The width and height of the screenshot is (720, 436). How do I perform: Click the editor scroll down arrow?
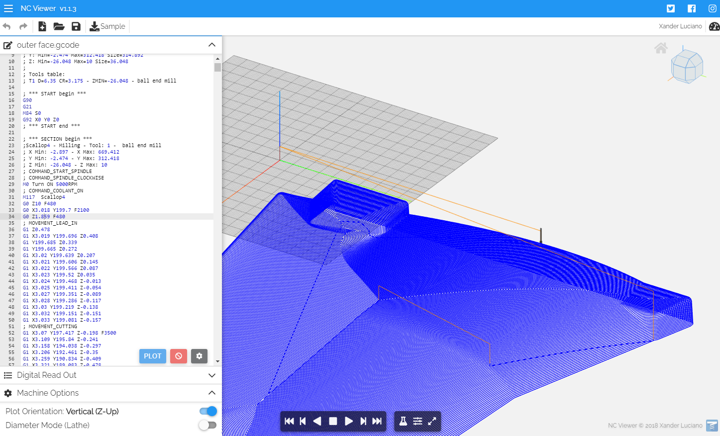click(x=217, y=361)
